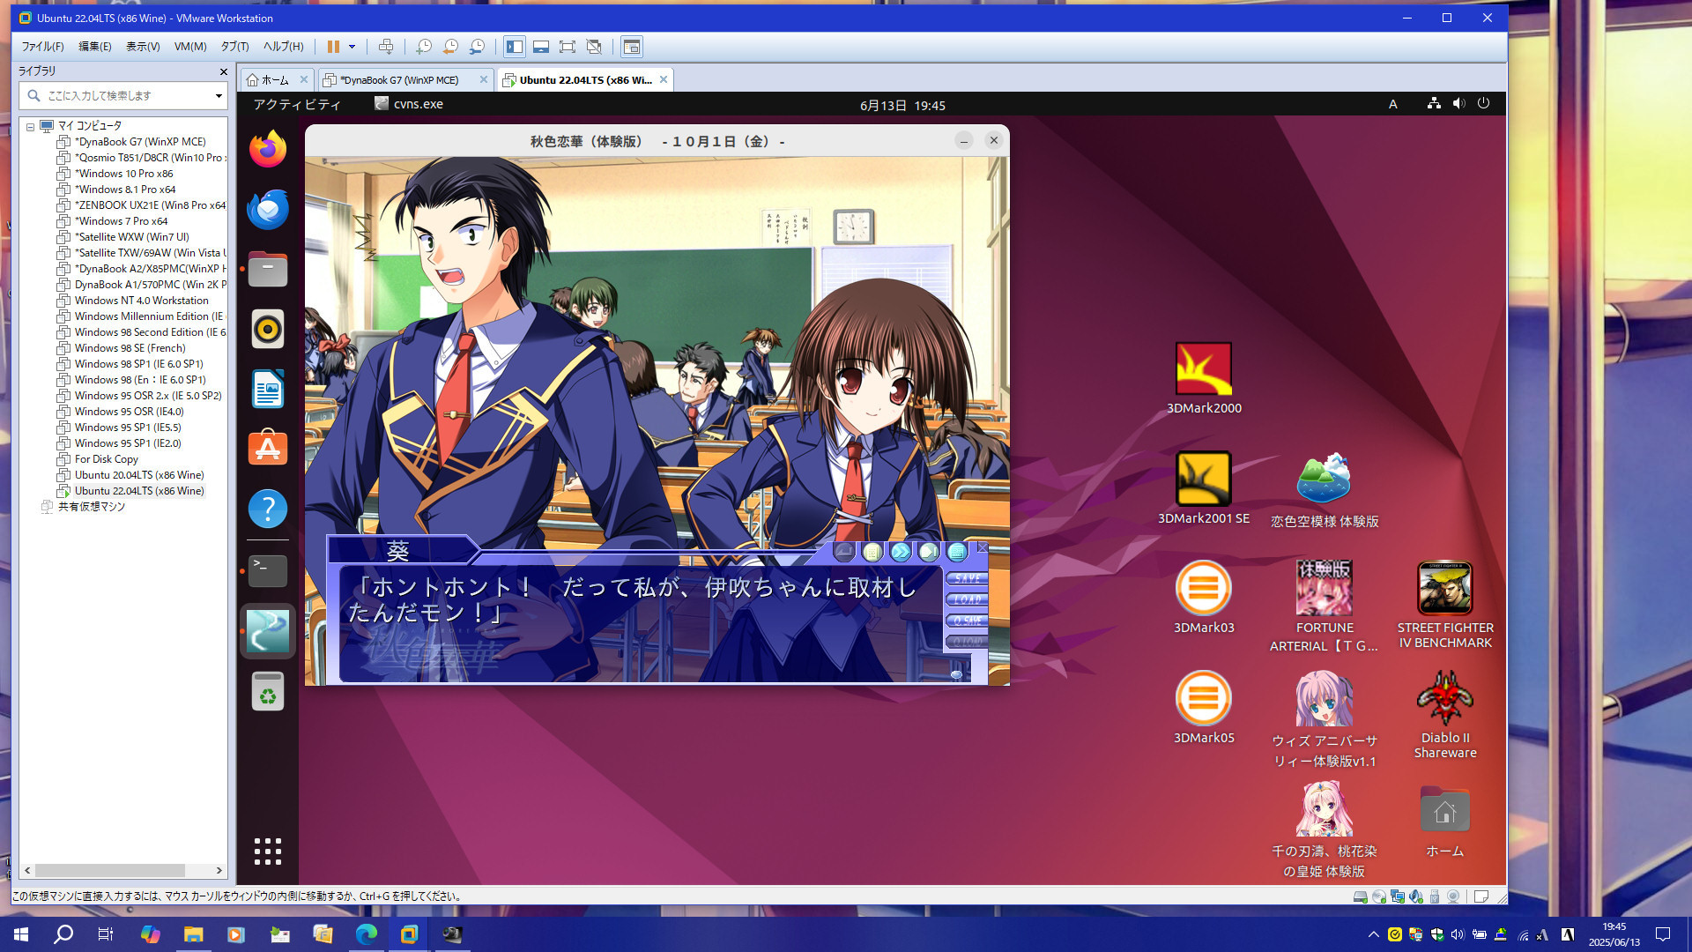
Task: Toggle the game's skip (double arrow) button
Action: point(901,552)
